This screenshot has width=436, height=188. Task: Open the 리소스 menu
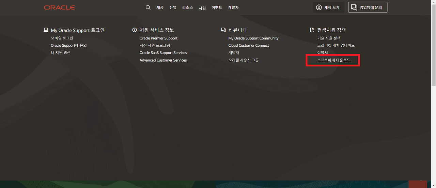tap(188, 7)
